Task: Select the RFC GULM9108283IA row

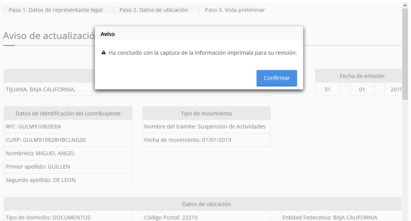Action: (68, 127)
